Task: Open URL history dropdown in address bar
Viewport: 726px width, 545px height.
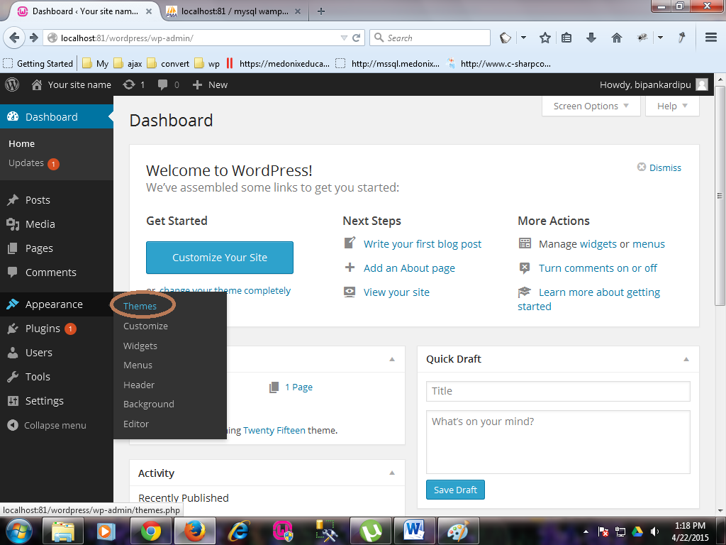Action: (x=344, y=38)
